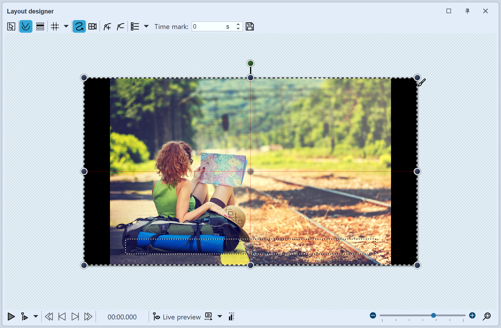Adjust the zoom level slider
Viewport: 501px width, 328px height.
pos(433,315)
